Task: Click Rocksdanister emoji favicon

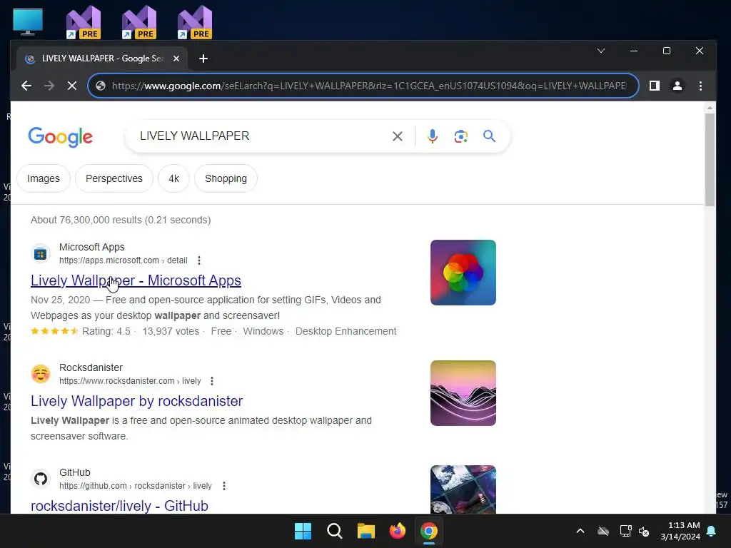Action: 41,374
